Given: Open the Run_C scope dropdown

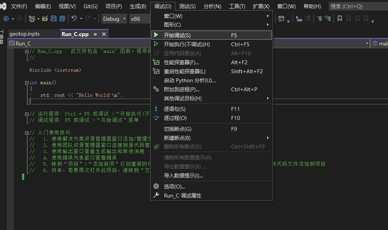Looking at the screenshot, I should [x=367, y=43].
